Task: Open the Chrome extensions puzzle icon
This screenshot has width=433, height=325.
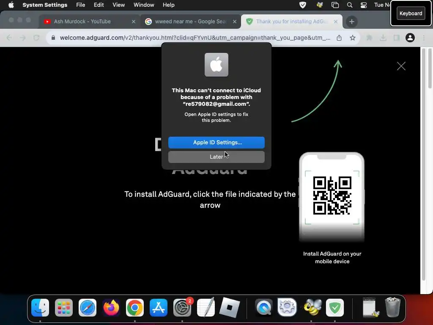Action: pos(369,38)
